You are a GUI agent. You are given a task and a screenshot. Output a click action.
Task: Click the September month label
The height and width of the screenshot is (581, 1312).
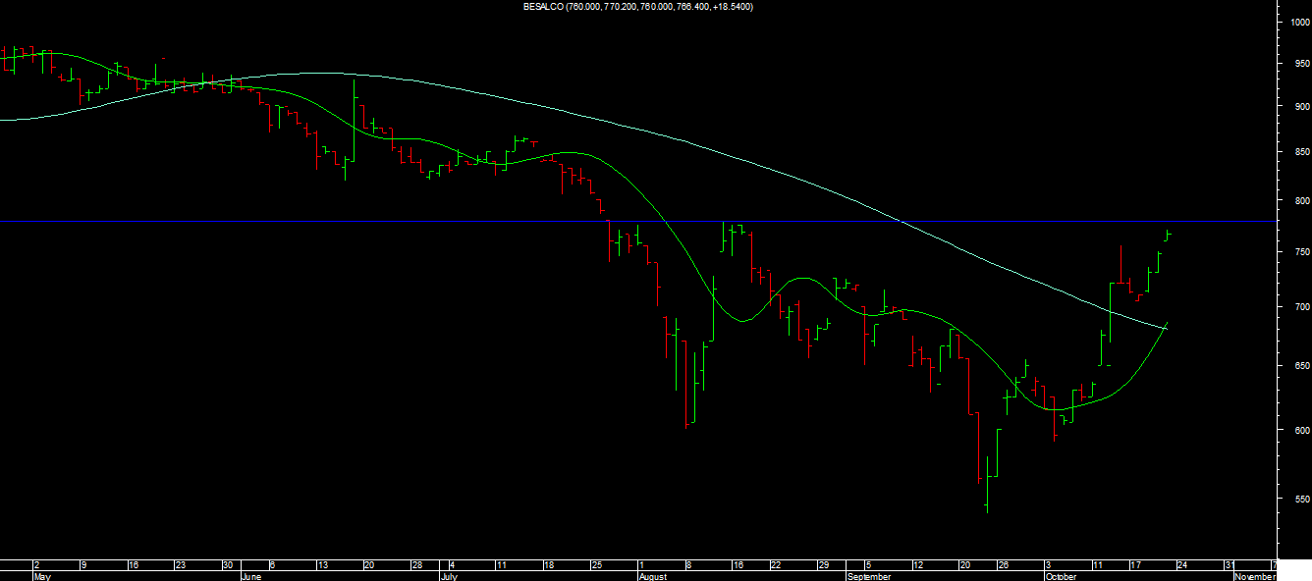point(871,577)
